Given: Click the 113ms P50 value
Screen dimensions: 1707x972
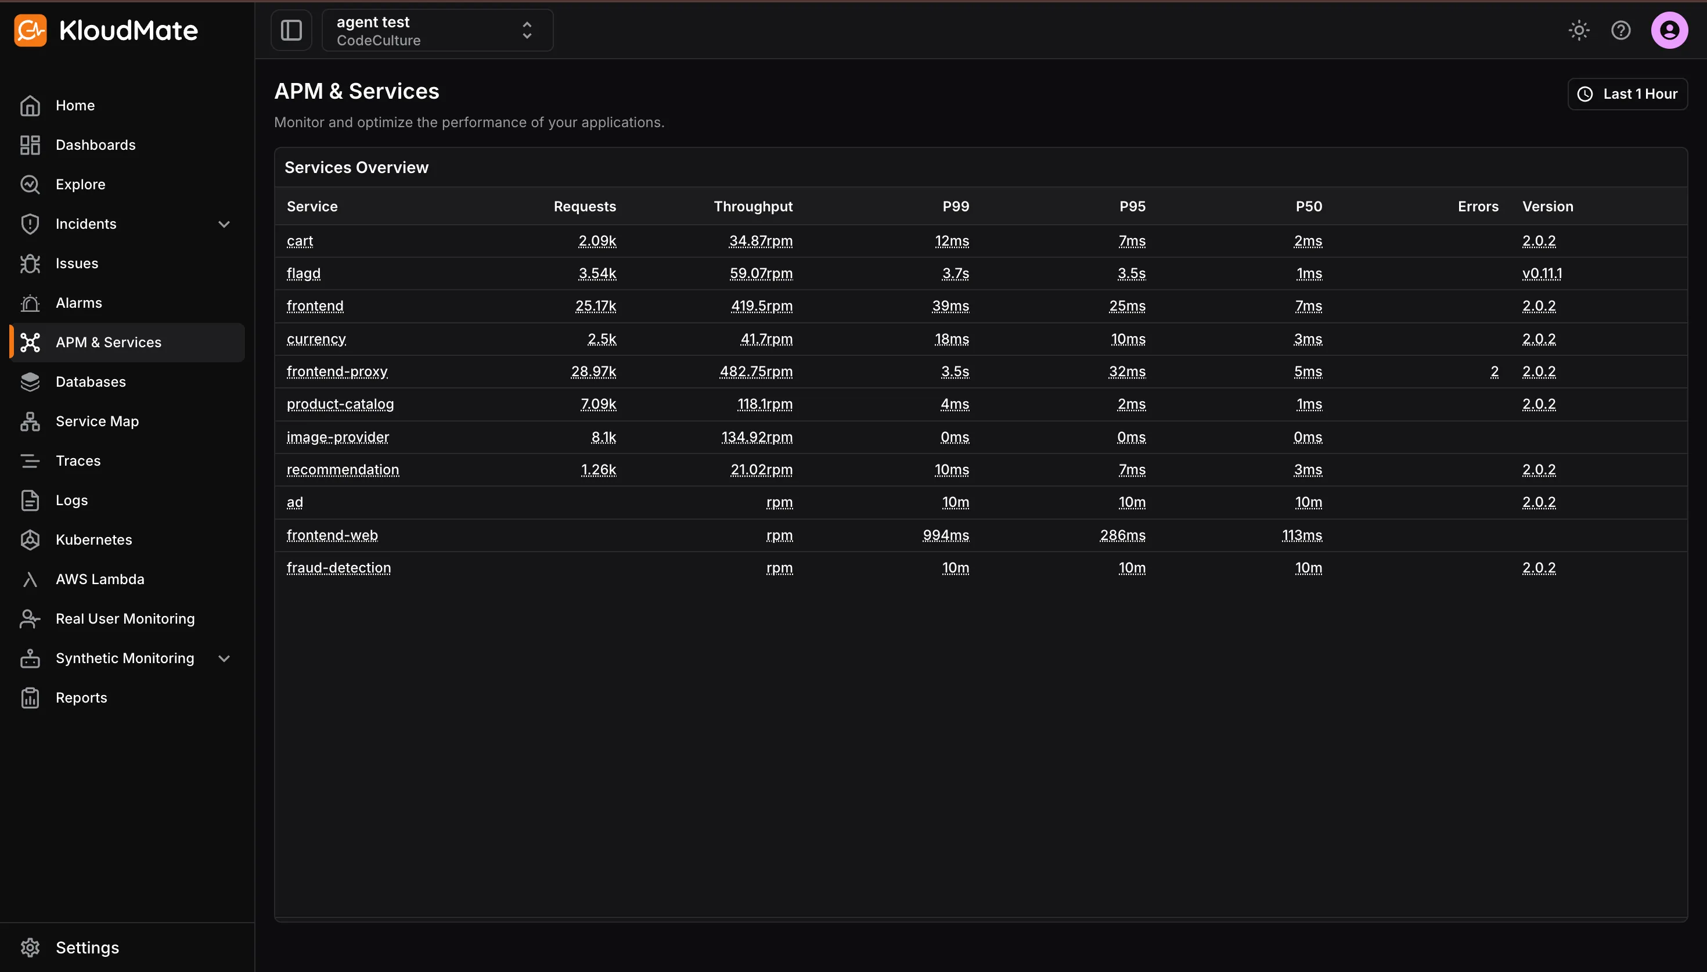Looking at the screenshot, I should (x=1302, y=535).
